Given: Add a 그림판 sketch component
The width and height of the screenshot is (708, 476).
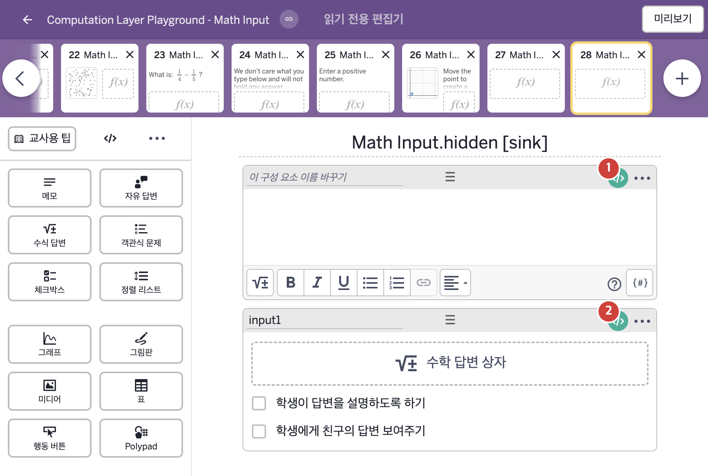Looking at the screenshot, I should coord(141,344).
